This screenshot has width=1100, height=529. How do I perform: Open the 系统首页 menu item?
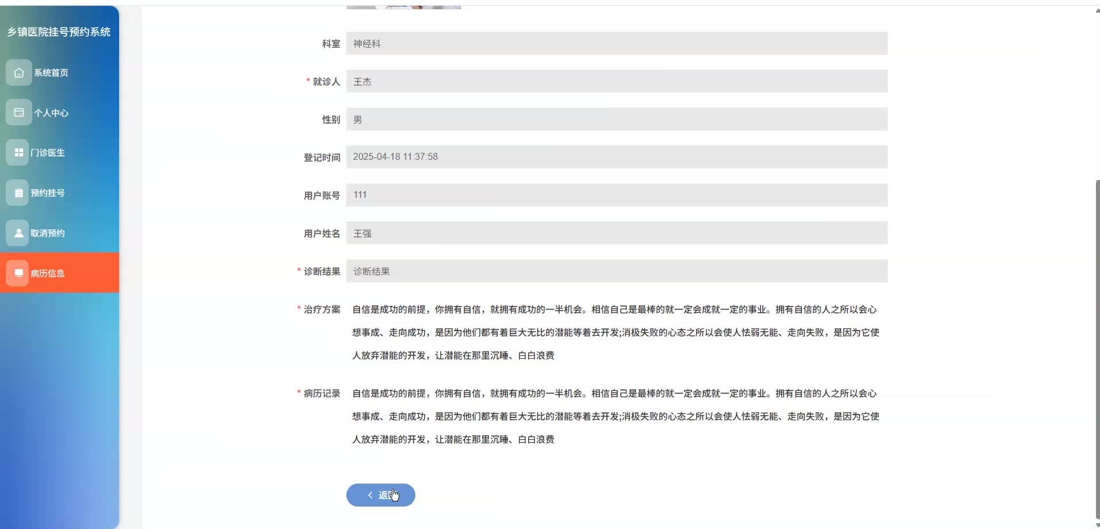point(60,72)
